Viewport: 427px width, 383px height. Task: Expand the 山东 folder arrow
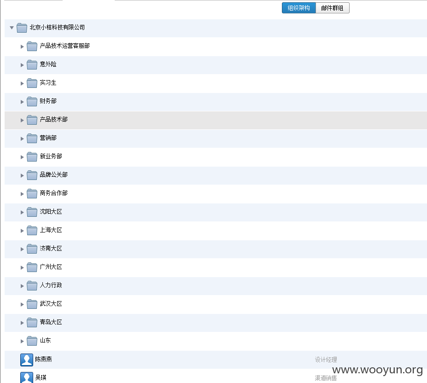[22, 341]
